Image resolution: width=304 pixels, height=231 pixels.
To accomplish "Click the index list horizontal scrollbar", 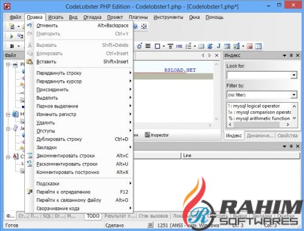I will click(x=259, y=125).
